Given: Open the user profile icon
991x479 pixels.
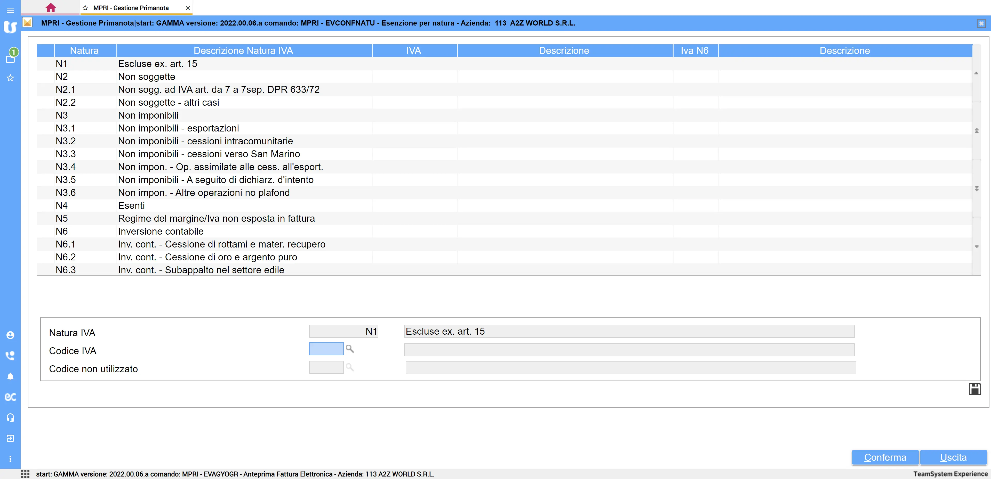Looking at the screenshot, I should point(10,335).
